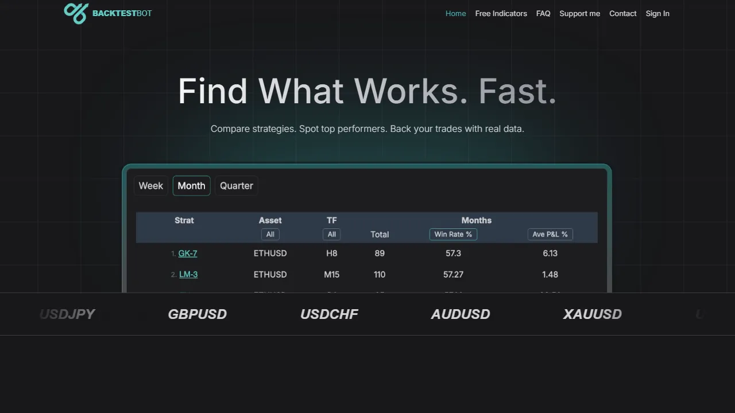The width and height of the screenshot is (735, 413).
Task: Open the Contact page
Action: [x=622, y=13]
